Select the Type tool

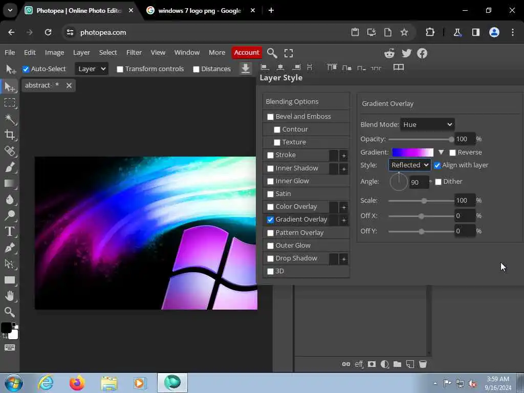pos(10,231)
